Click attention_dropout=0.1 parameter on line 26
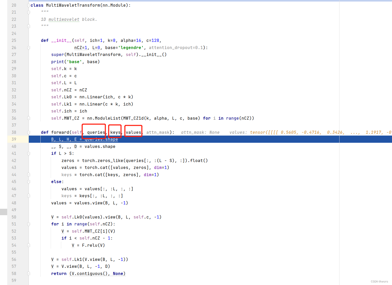This screenshot has height=285, width=392. pyautogui.click(x=176, y=48)
